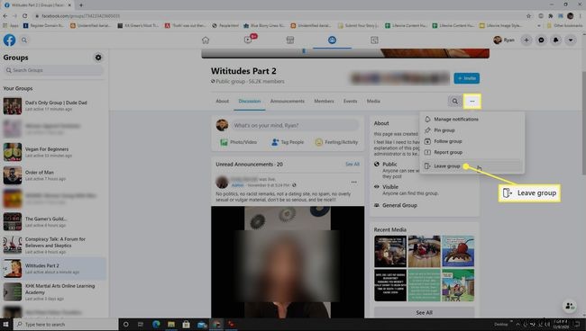Open the Gaming icon in top navigation
This screenshot has height=331, width=586.
(374, 40)
